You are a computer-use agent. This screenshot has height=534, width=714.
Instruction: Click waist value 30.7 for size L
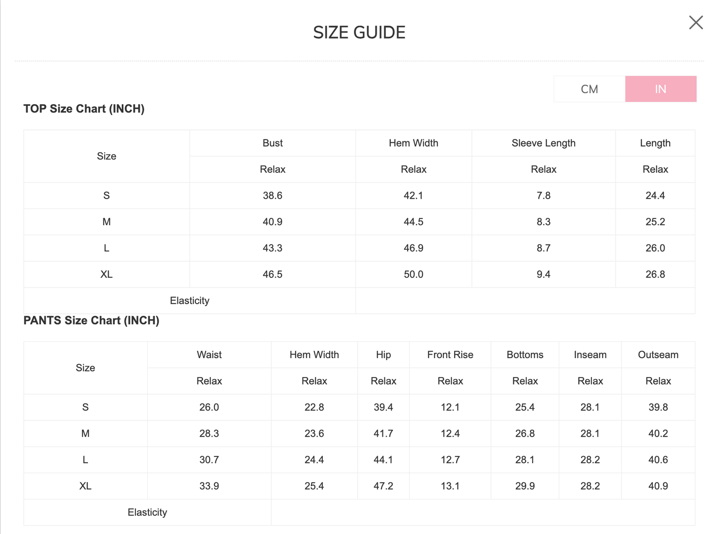click(209, 460)
